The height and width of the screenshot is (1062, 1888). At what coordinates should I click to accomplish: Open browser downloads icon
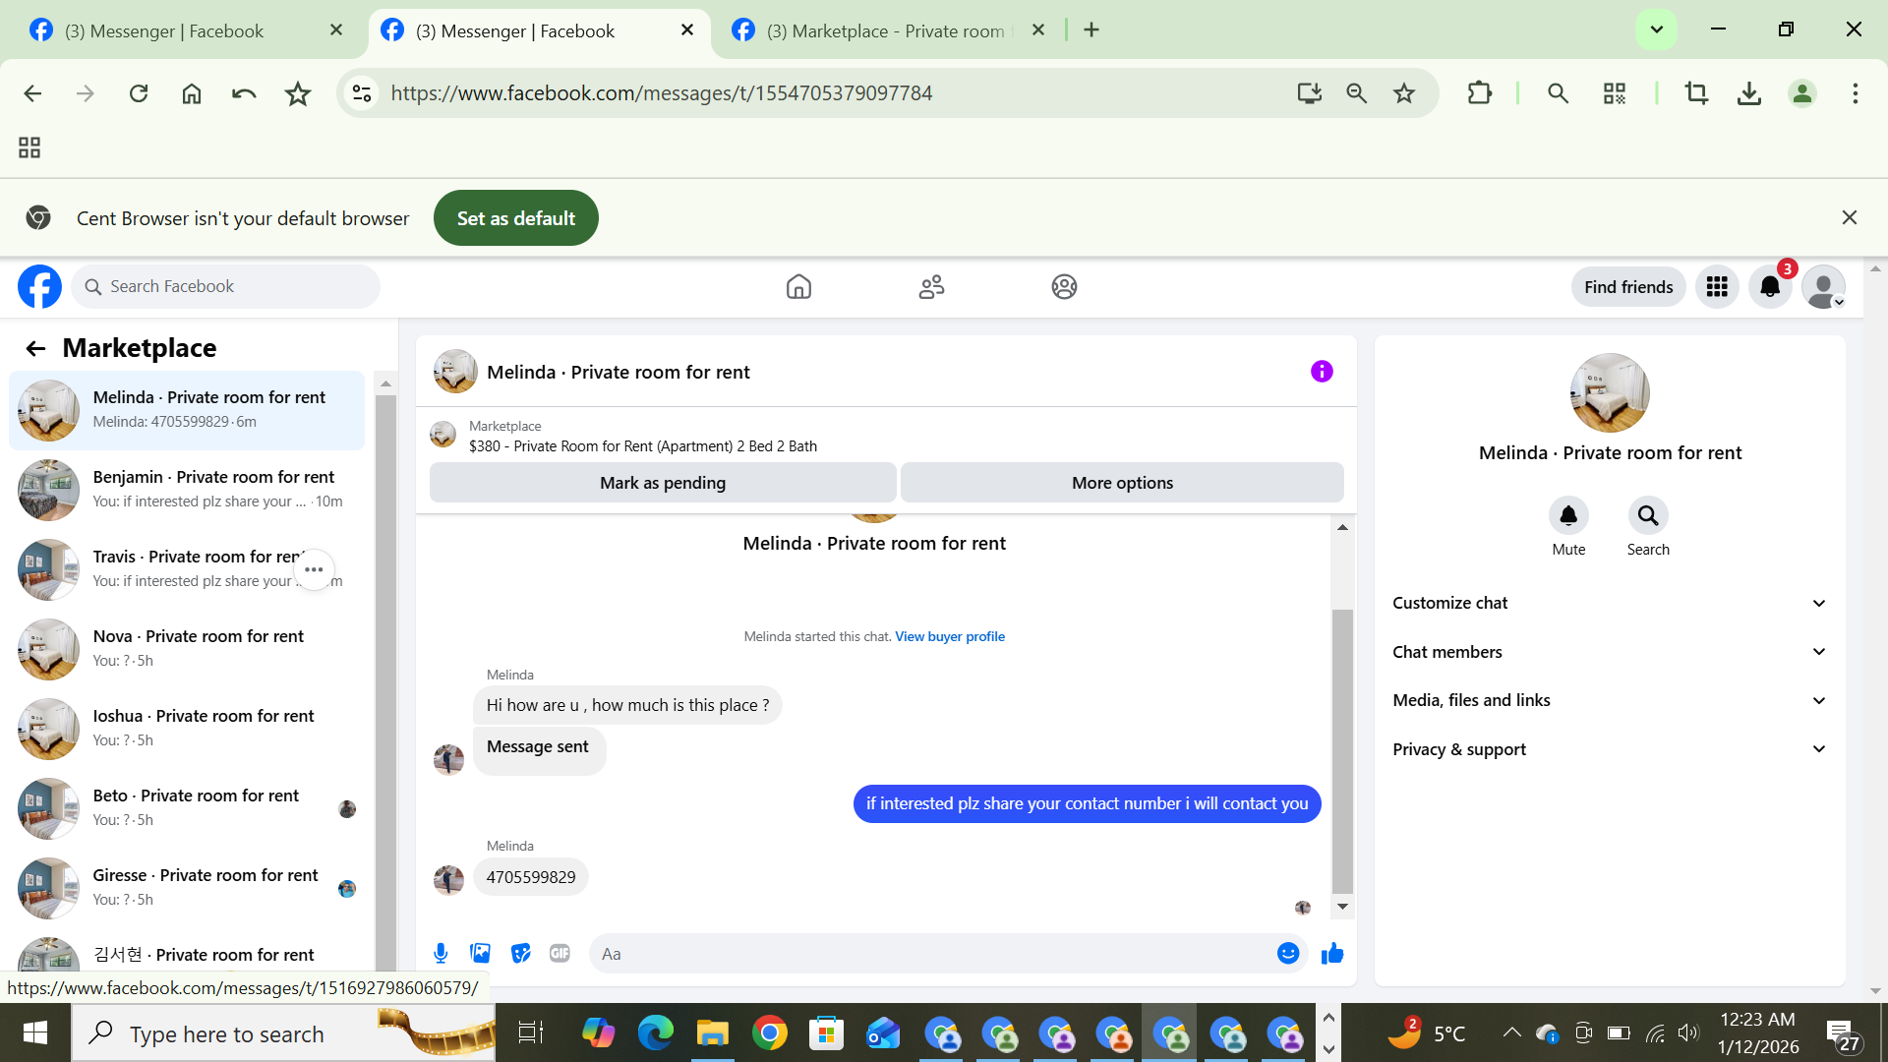[1749, 93]
